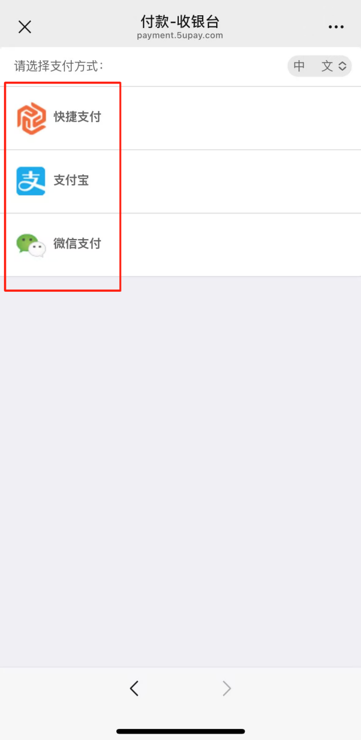This screenshot has width=361, height=740.
Task: Select the 快捷支付 text label
Action: point(77,117)
